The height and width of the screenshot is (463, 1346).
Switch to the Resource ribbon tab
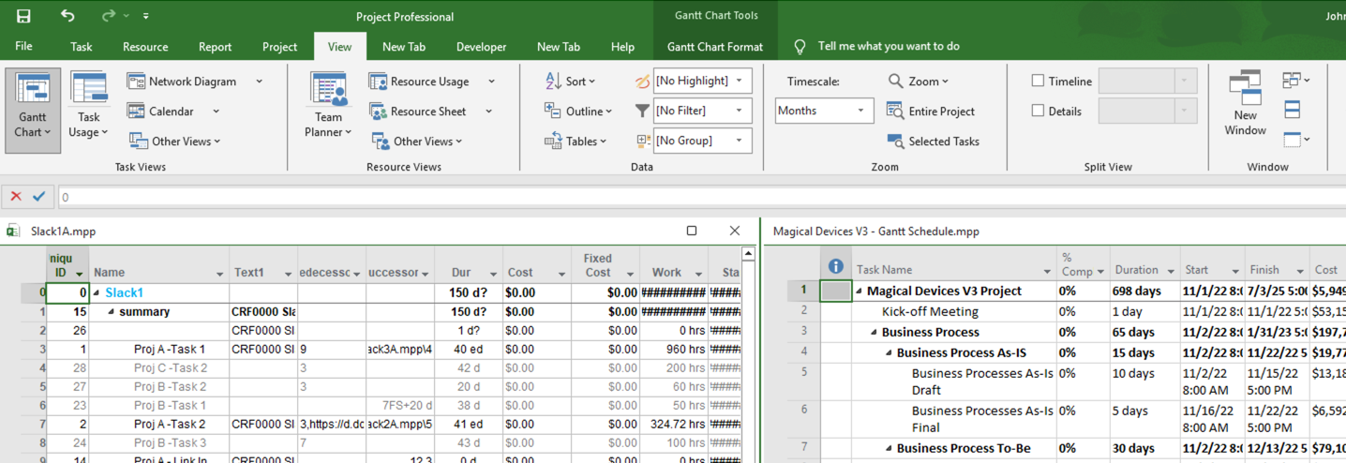[145, 46]
